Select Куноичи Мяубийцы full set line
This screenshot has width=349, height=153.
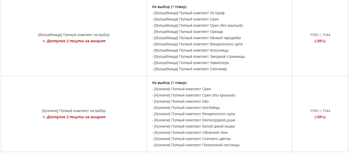click(186, 108)
